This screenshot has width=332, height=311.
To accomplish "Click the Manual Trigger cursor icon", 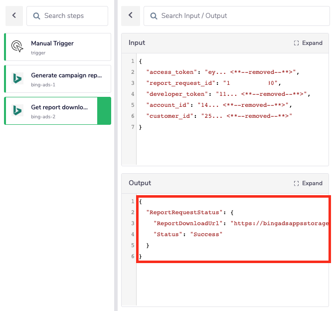I will point(17,46).
